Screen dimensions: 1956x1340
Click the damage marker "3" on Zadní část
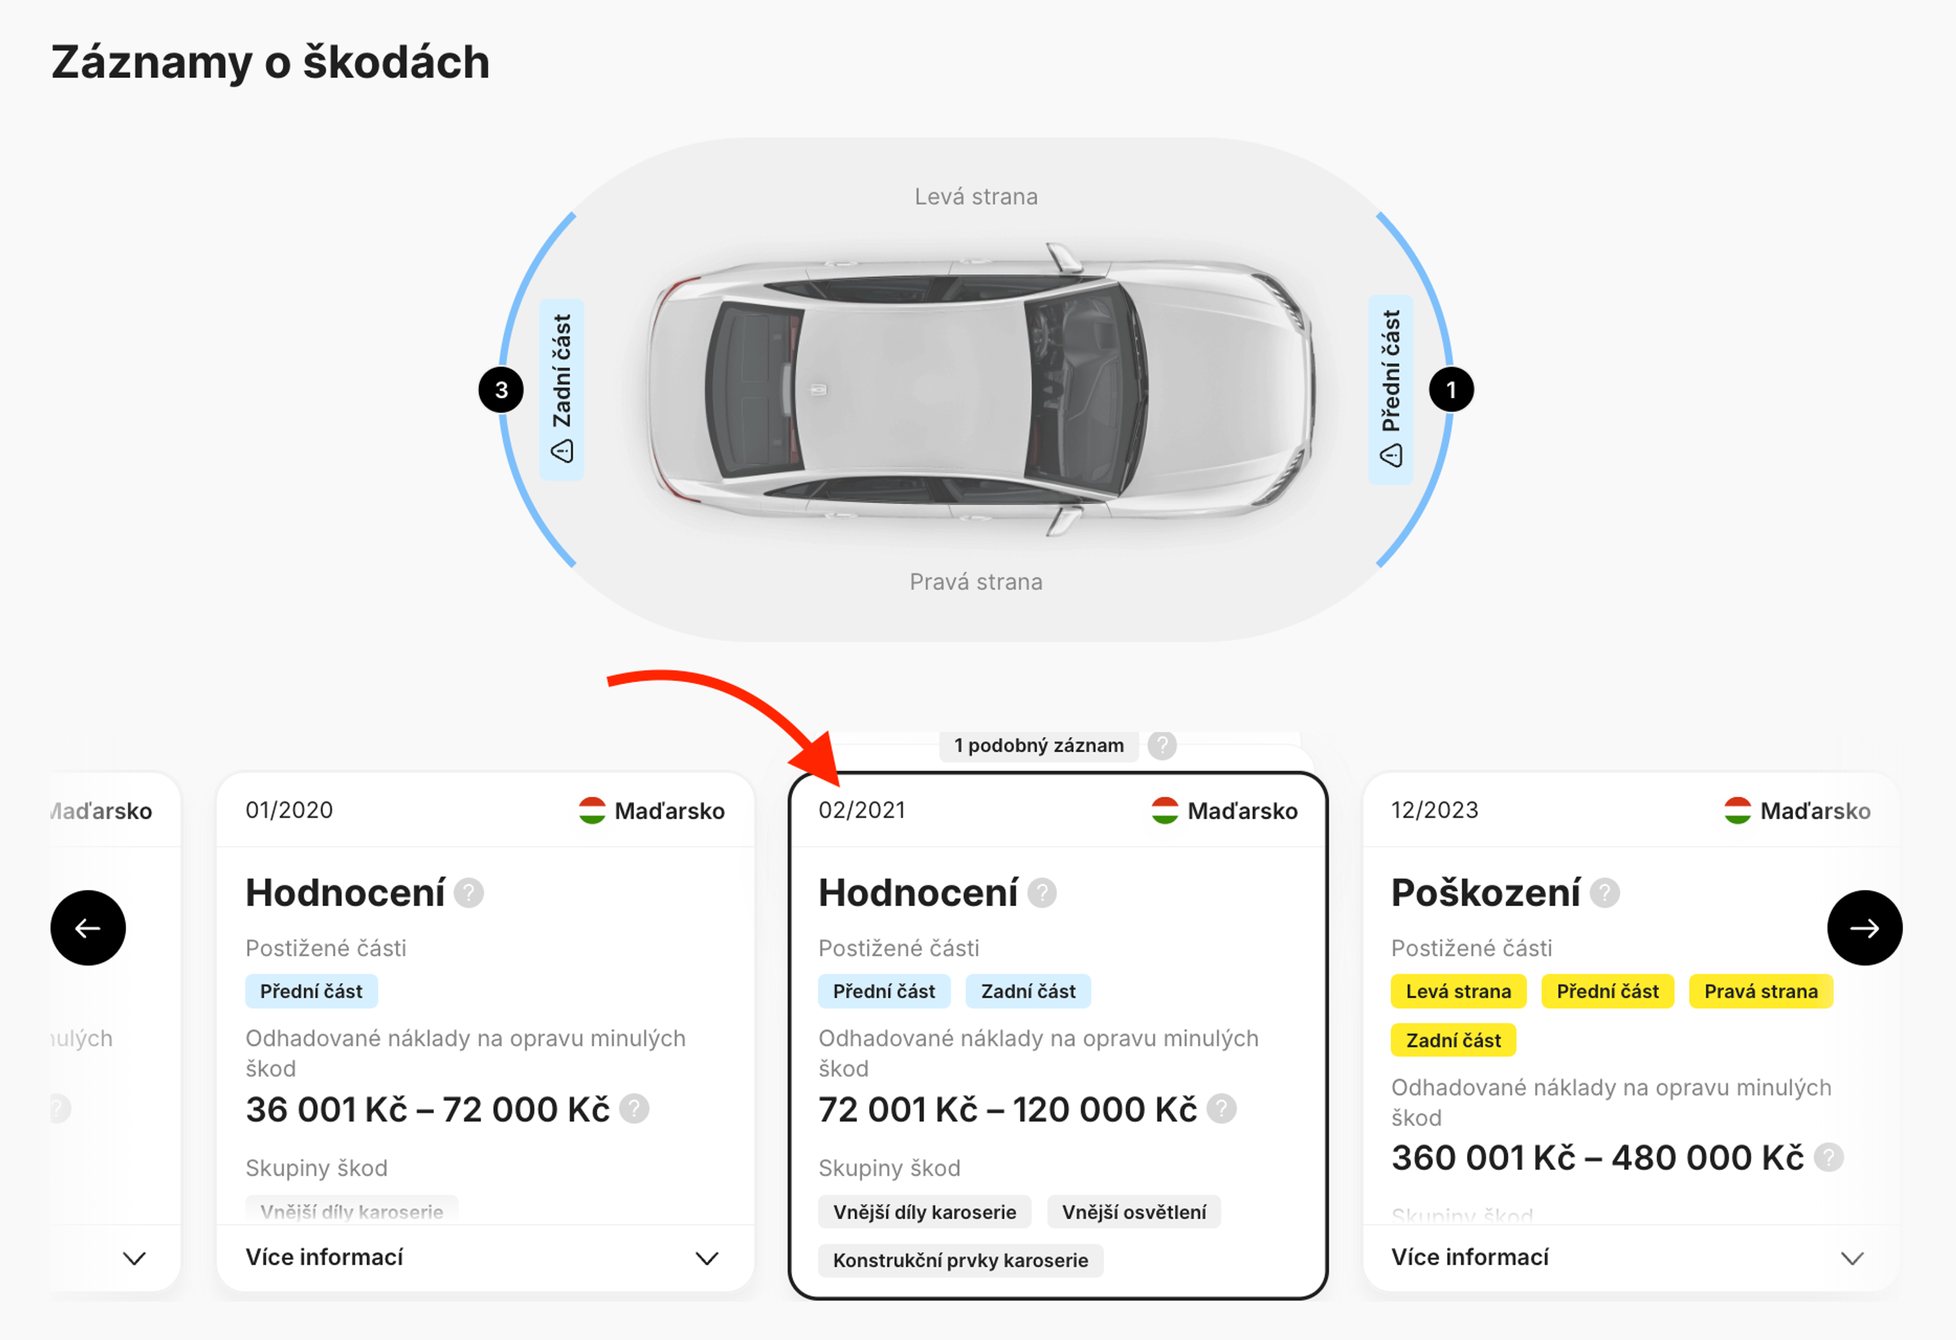(x=502, y=389)
